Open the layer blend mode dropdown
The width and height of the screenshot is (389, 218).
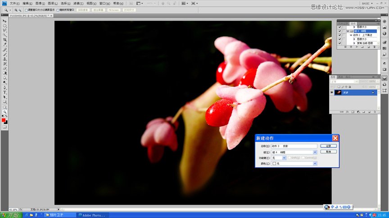[x=344, y=82]
